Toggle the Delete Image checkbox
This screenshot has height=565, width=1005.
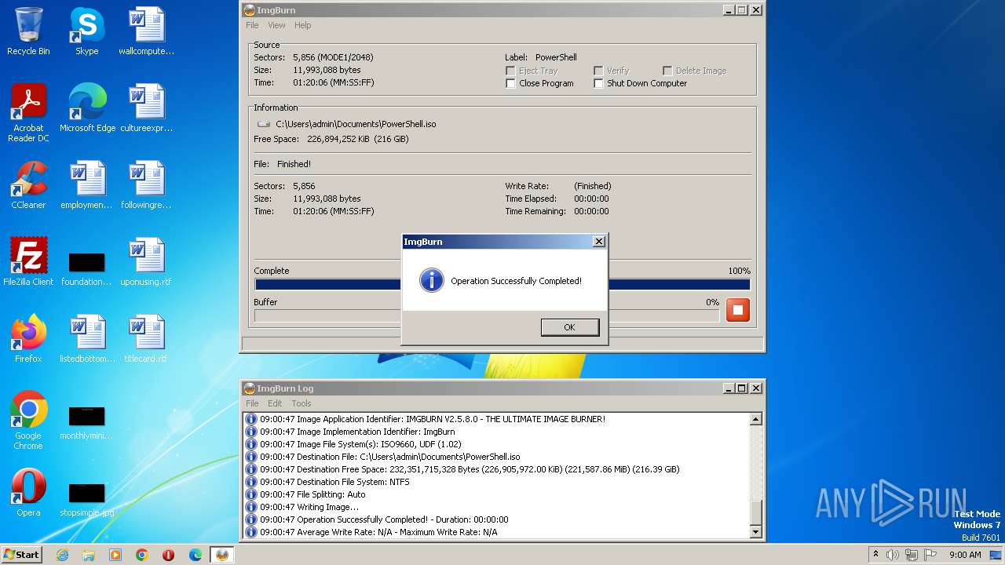667,71
